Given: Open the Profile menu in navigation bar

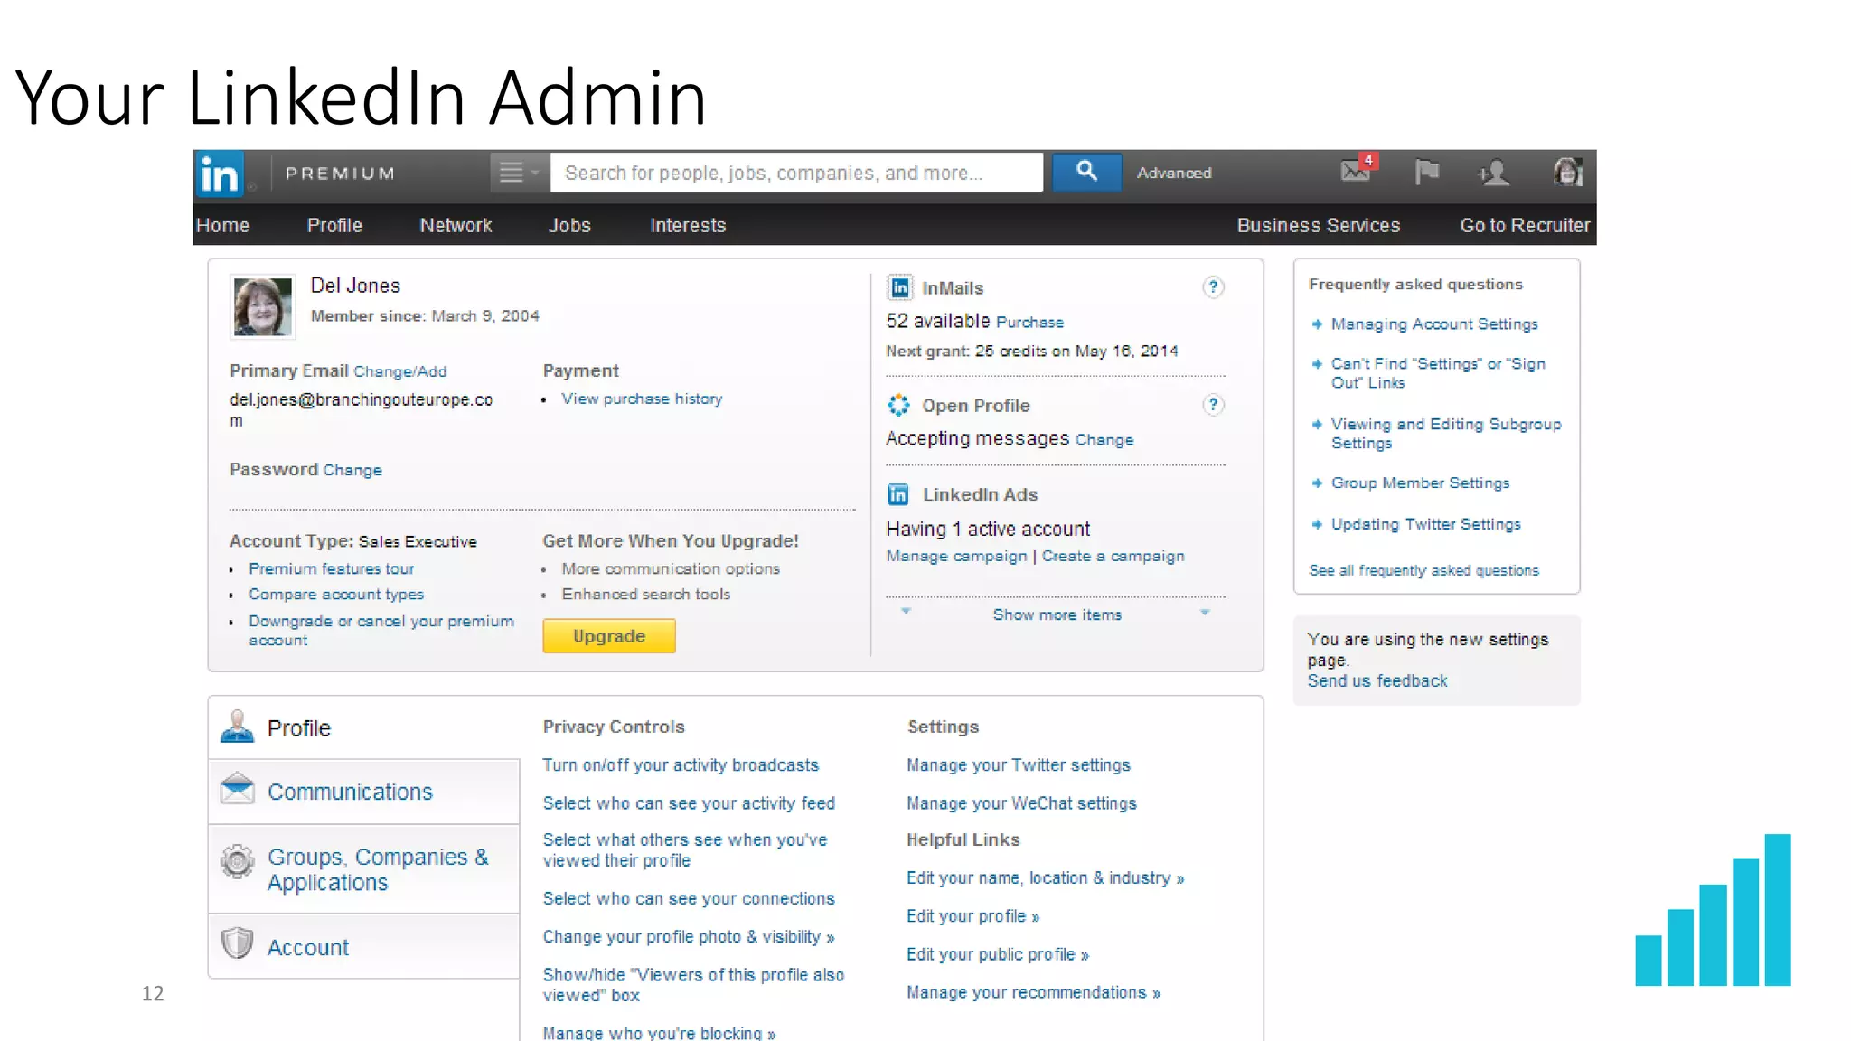Looking at the screenshot, I should pos(334,225).
